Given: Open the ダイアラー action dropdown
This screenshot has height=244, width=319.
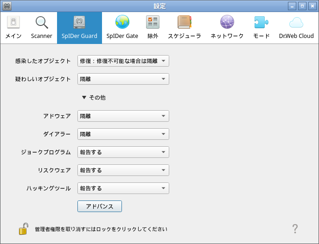Looking at the screenshot, I should [x=123, y=134].
